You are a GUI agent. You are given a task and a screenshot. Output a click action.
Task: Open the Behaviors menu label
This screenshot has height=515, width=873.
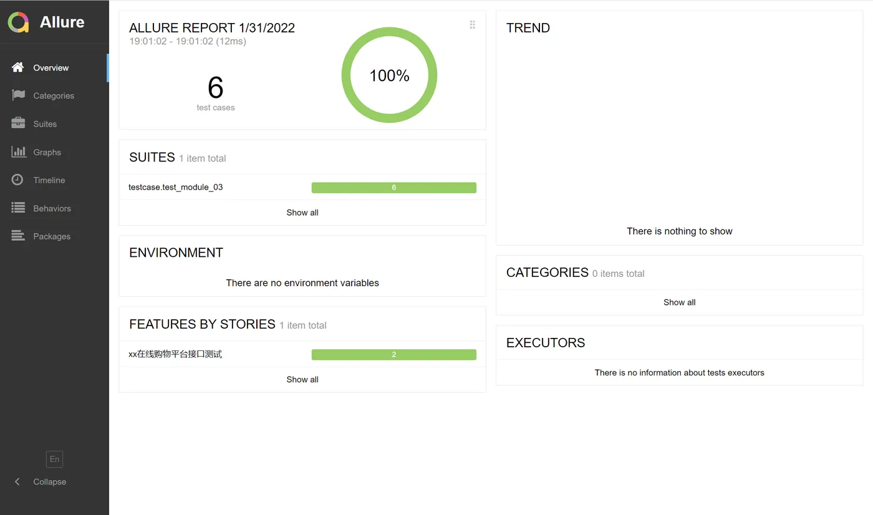[52, 208]
